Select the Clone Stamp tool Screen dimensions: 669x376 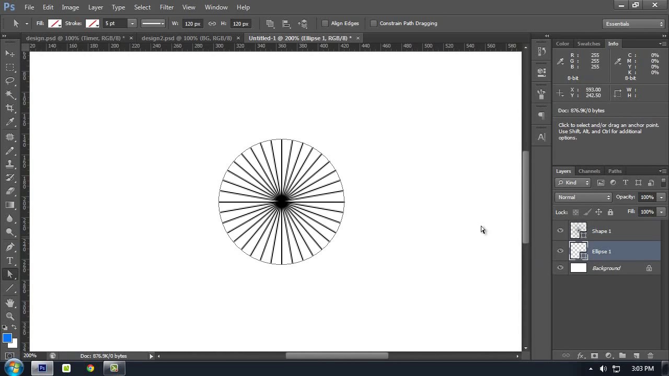click(x=10, y=164)
